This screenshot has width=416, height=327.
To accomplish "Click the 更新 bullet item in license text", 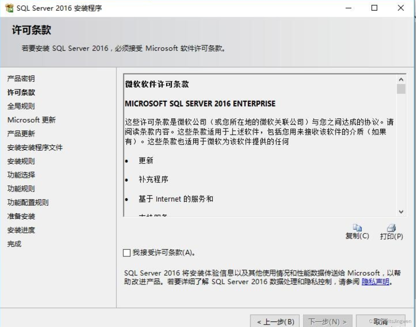I will click(x=146, y=160).
